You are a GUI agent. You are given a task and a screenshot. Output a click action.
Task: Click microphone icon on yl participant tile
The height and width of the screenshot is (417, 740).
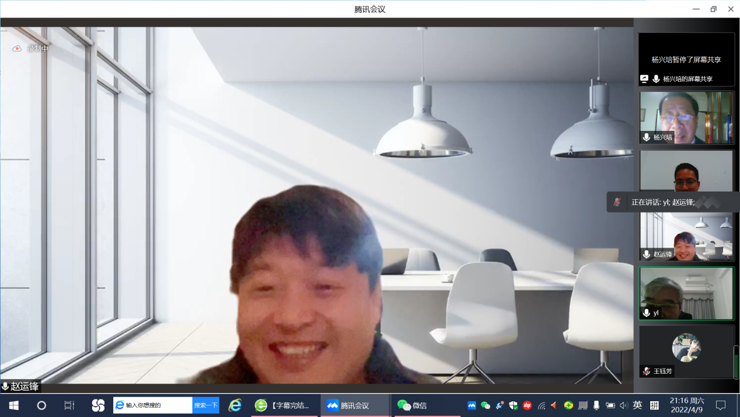point(646,313)
